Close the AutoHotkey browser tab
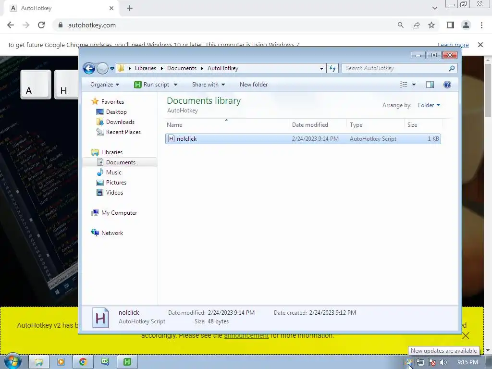 pos(111,8)
